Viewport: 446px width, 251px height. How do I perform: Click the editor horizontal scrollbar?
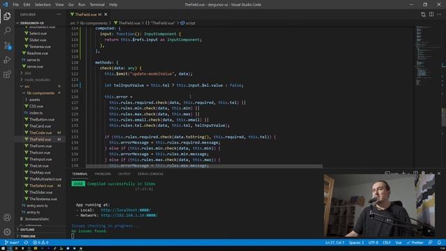pos(204,166)
